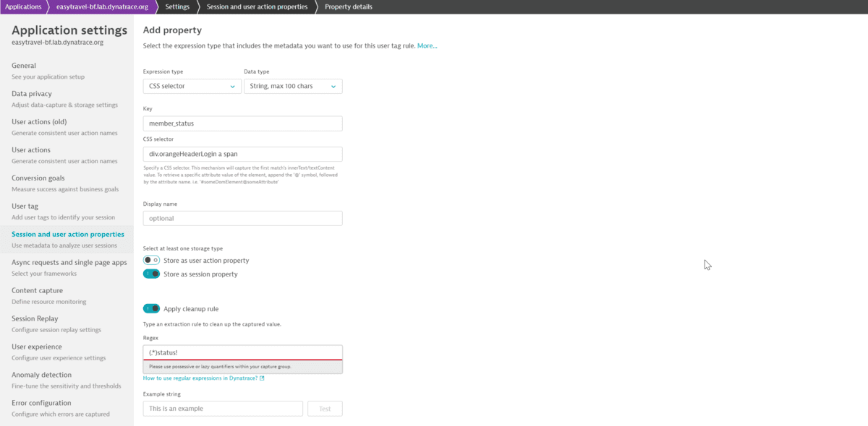The height and width of the screenshot is (426, 868).
Task: Enable "Store as user action property"
Action: click(x=151, y=260)
